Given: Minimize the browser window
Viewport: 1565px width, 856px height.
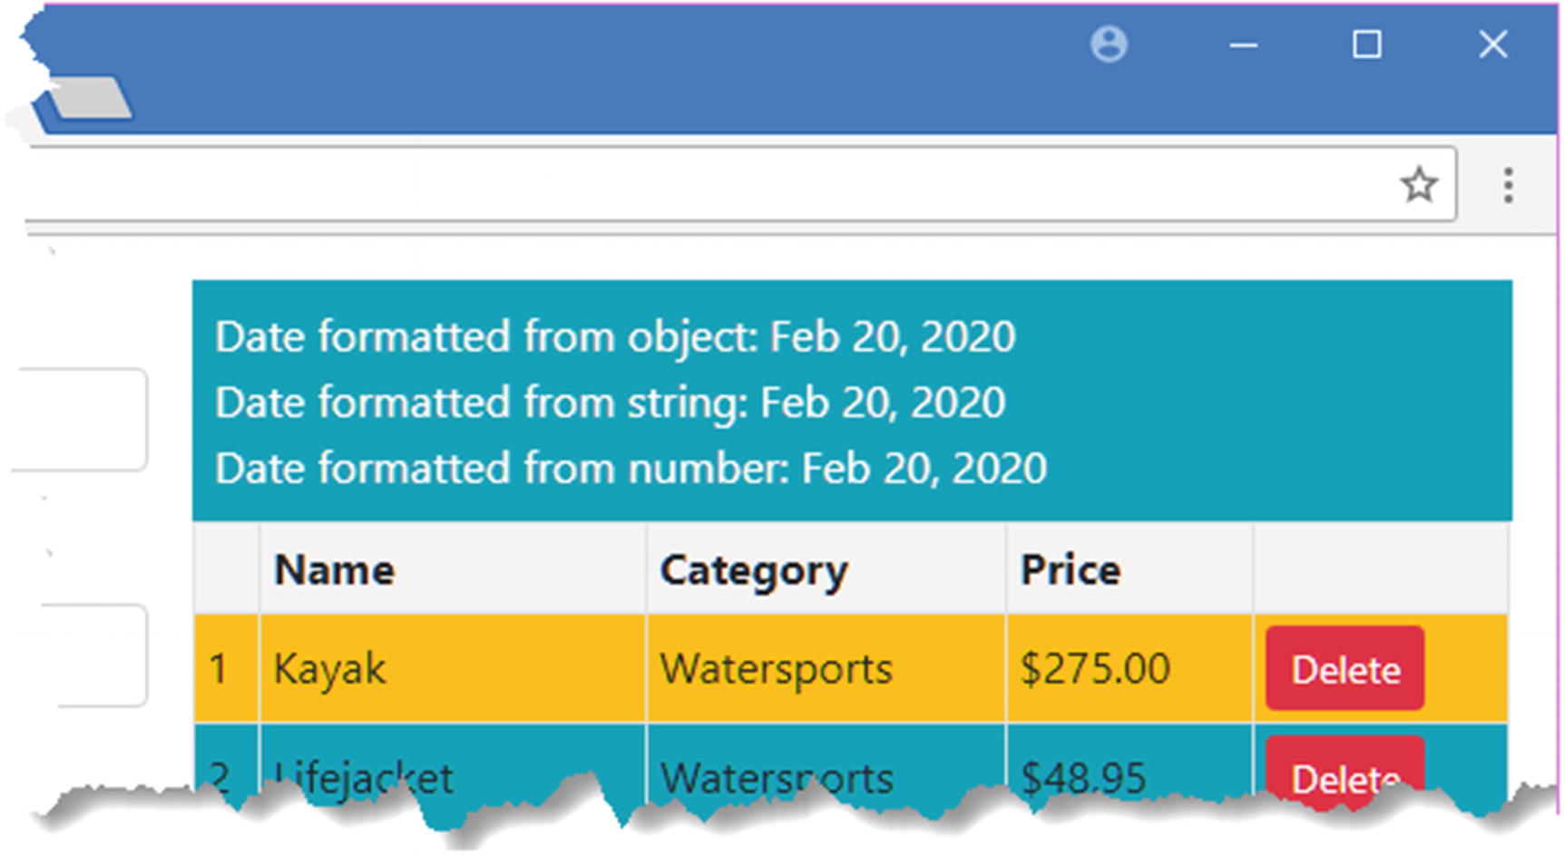Looking at the screenshot, I should 1244,44.
